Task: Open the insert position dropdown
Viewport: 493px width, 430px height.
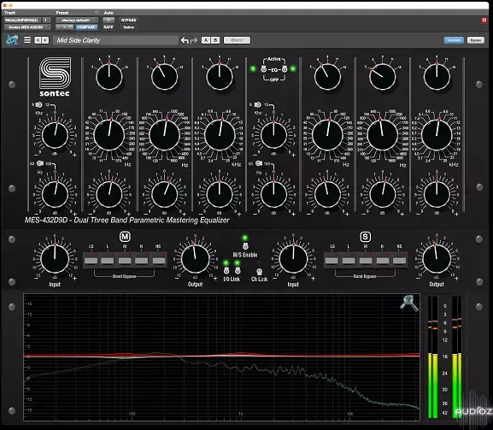Action: (46, 21)
